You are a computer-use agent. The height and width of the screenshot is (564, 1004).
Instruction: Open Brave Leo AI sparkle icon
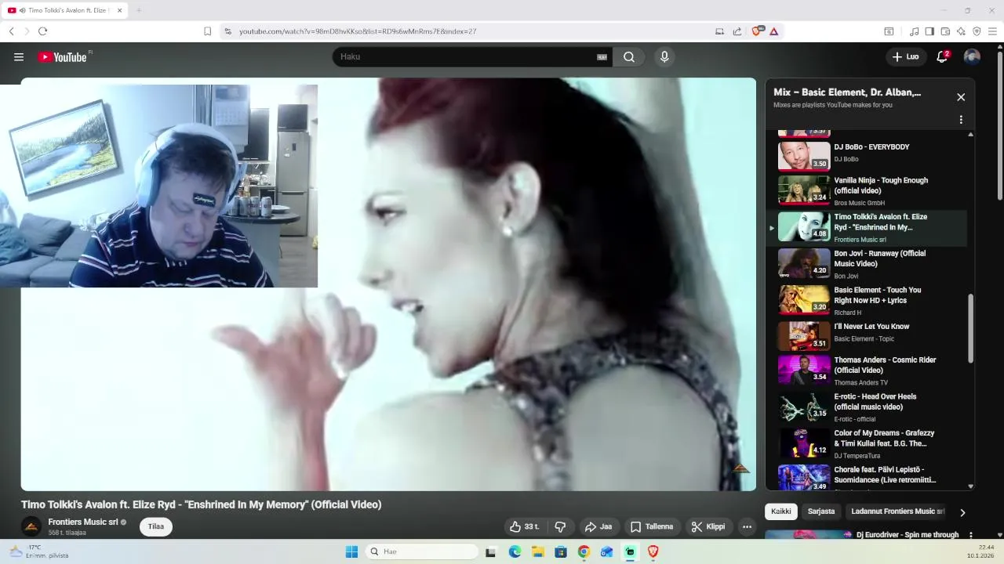pos(961,31)
